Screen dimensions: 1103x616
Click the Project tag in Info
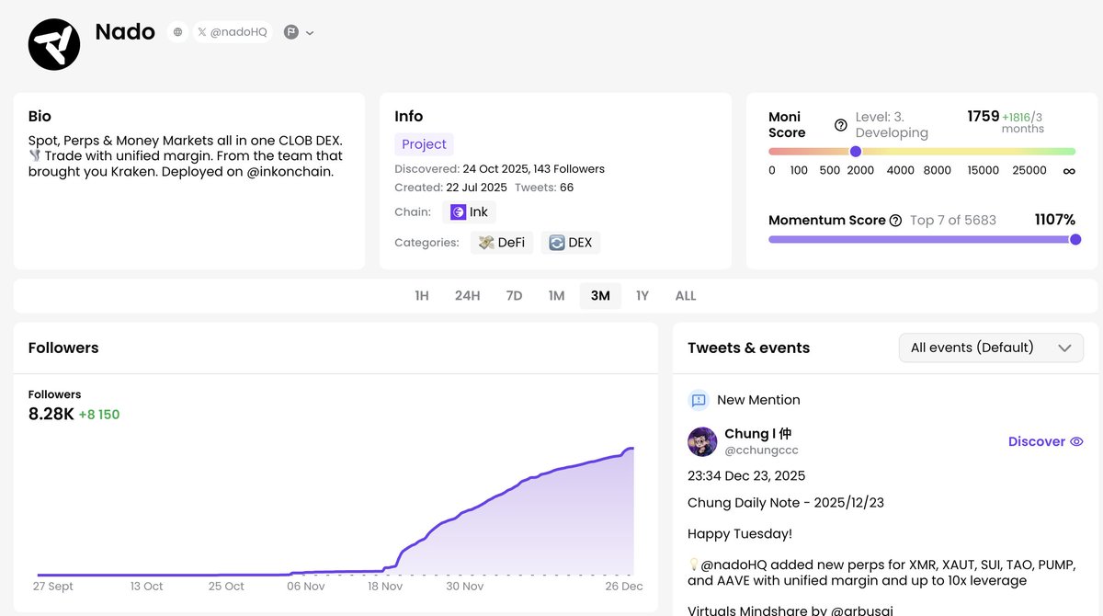424,144
